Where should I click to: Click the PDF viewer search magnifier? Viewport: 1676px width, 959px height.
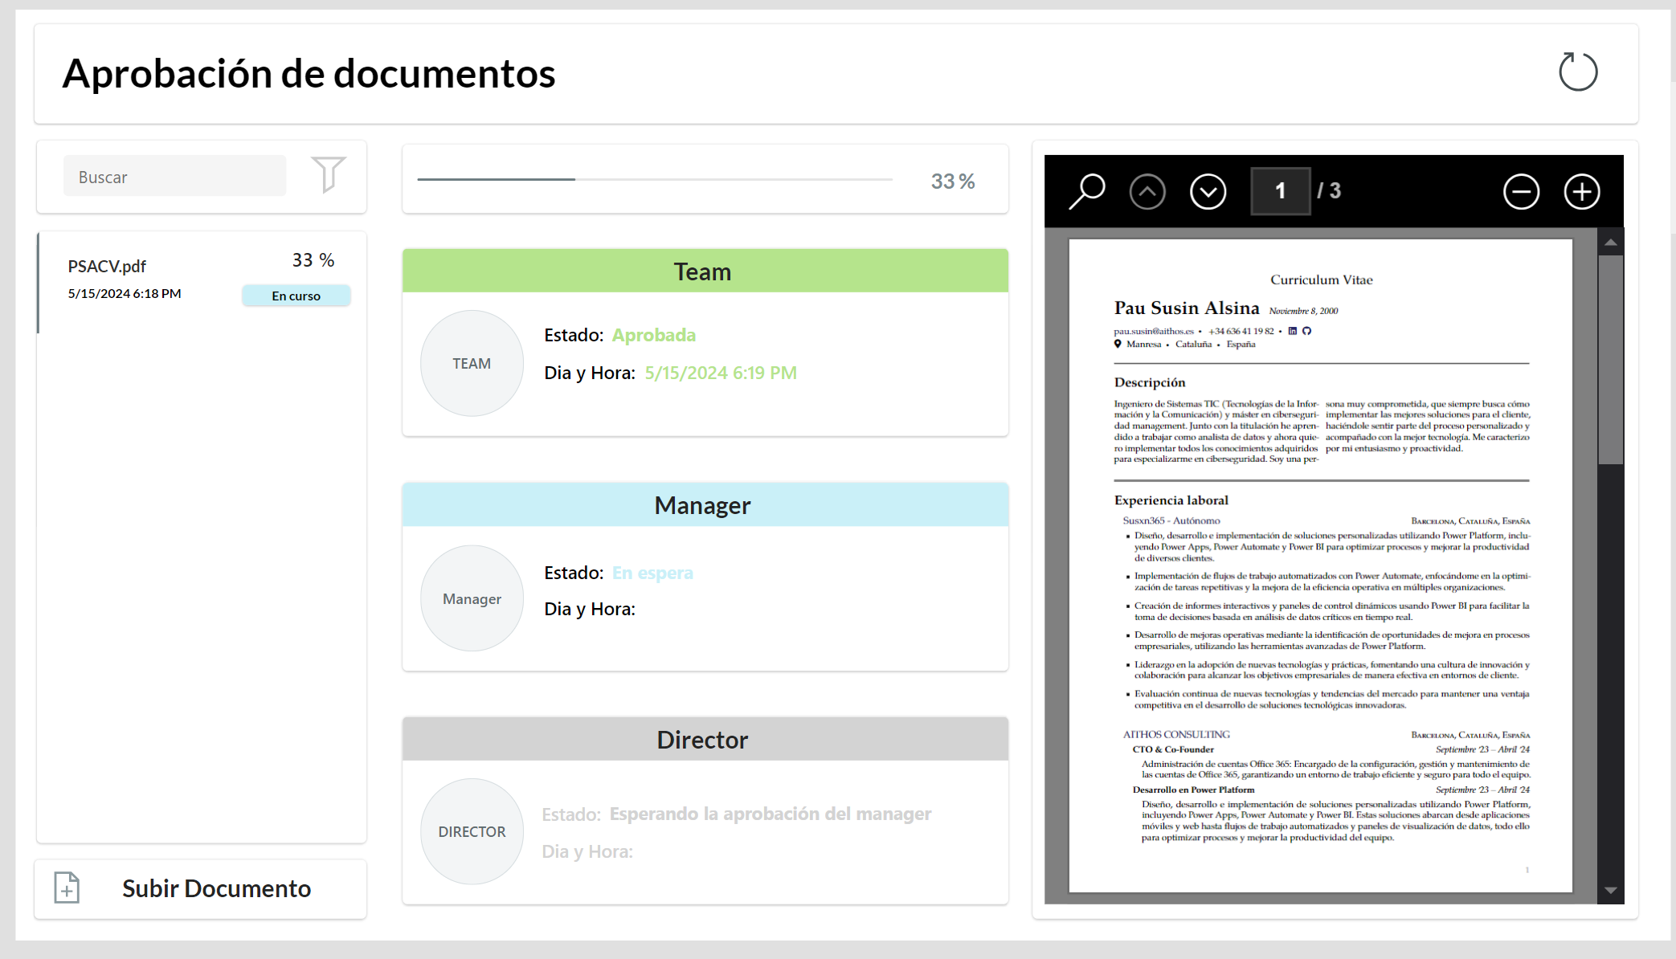click(x=1087, y=191)
